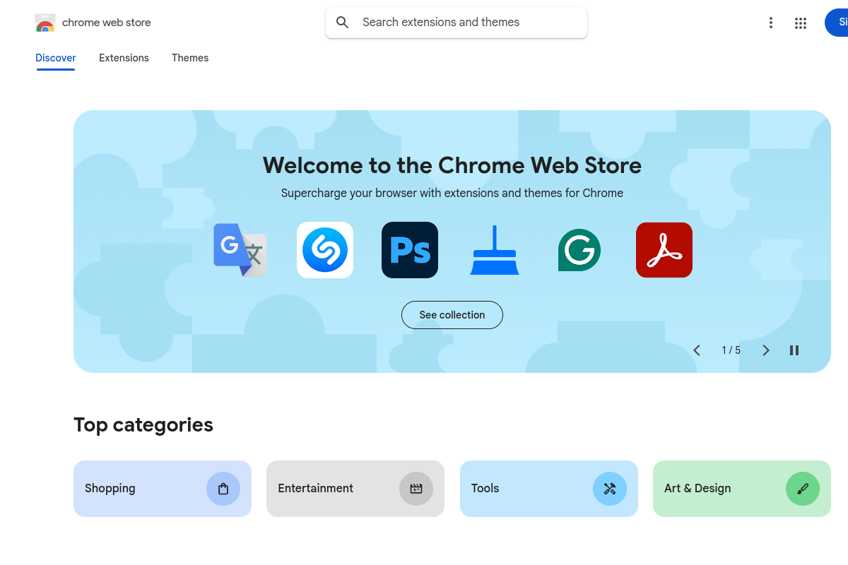Screen dimensions: 848x565
Task: Open the Google Translate extension icon
Action: coord(240,250)
